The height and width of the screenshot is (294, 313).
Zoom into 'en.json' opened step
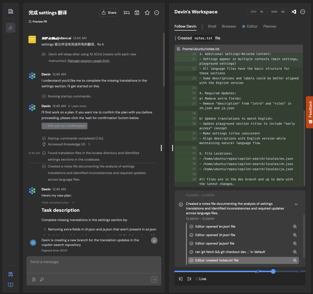(x=295, y=227)
